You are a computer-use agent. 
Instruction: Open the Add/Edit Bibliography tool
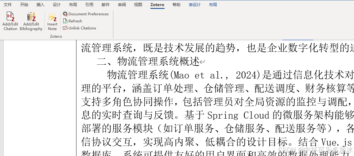[31, 21]
